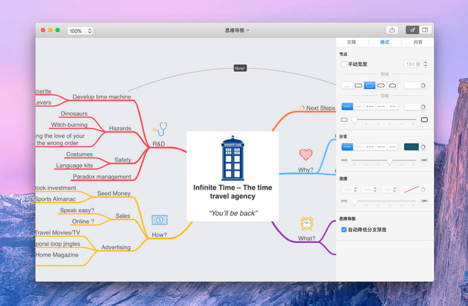Select the Paradox management node
468x306 pixels.
(x=102, y=177)
